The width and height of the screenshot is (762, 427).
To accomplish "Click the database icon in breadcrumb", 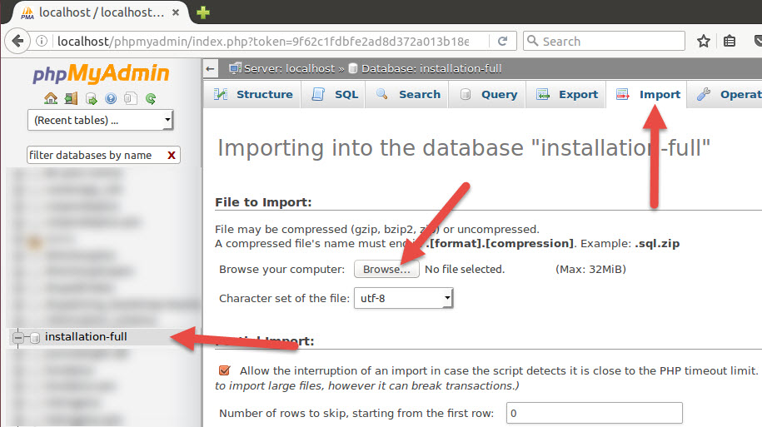I will coord(353,68).
